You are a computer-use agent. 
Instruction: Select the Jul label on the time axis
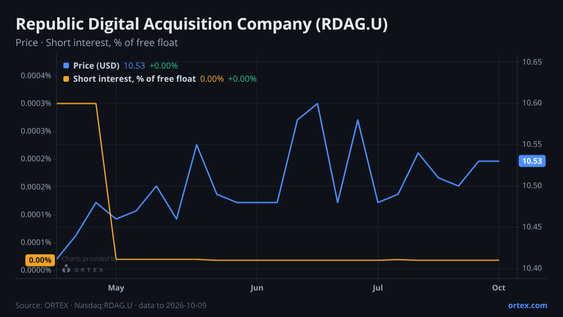coord(378,288)
